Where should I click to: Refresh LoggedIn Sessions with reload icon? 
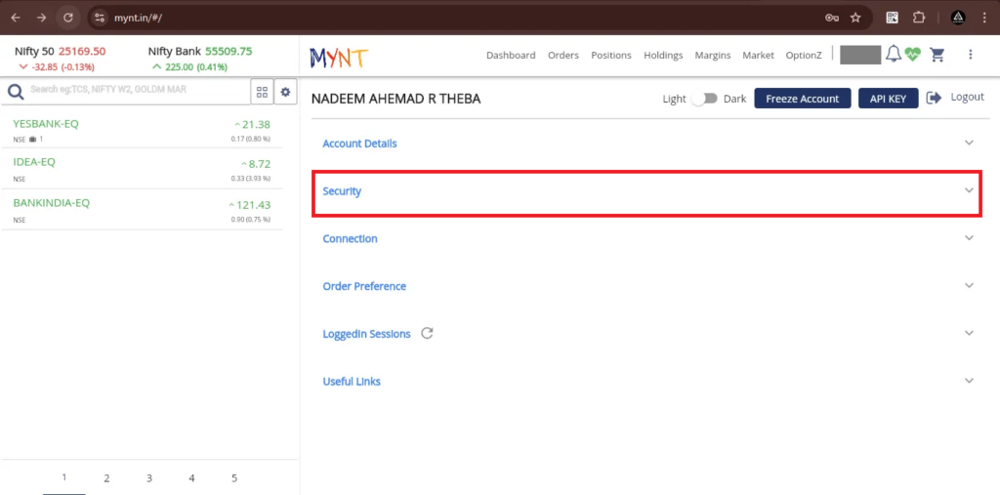pyautogui.click(x=427, y=333)
